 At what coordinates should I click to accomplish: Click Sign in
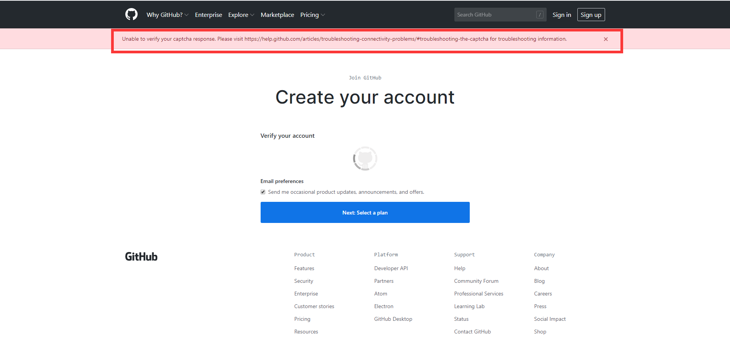(562, 15)
